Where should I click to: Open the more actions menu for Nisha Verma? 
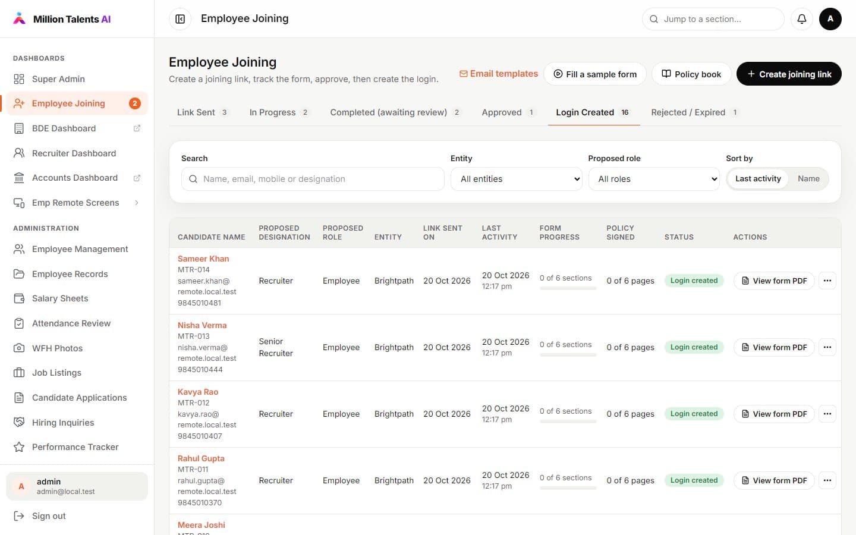click(x=827, y=347)
